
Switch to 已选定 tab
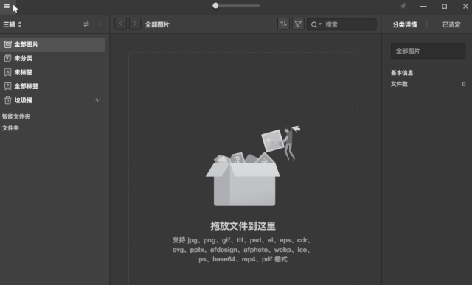tap(451, 24)
